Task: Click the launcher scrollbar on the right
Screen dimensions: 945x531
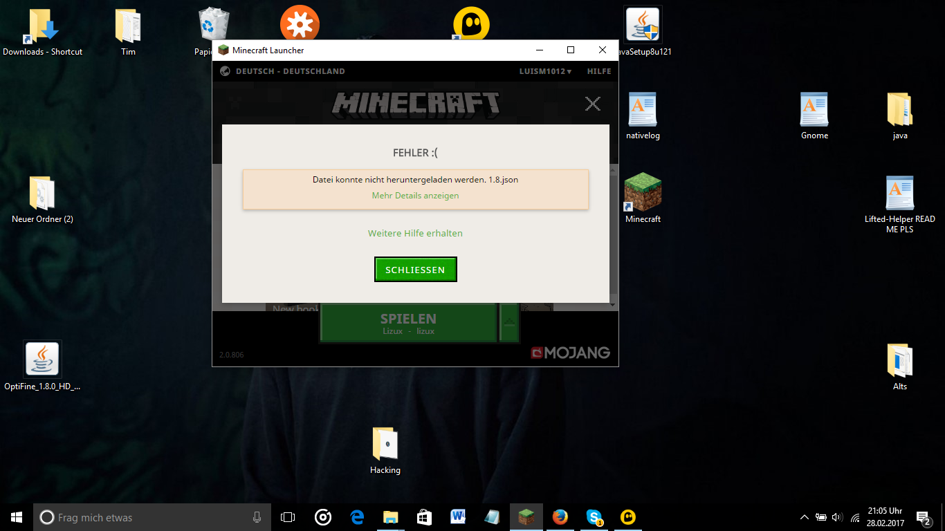Action: (614, 235)
